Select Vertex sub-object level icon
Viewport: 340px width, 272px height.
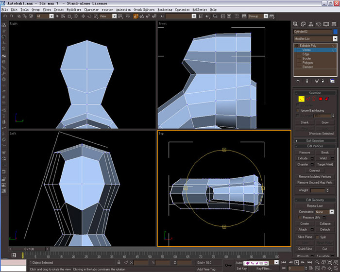302,99
